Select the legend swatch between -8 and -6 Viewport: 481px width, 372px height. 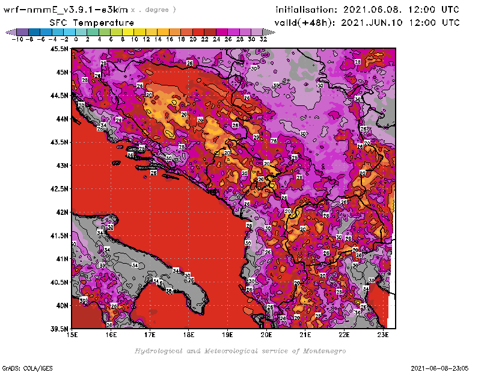pyautogui.click(x=34, y=32)
